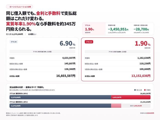Select the プランB label badge
This screenshot has width=160, height=120.
(x=14, y=42)
